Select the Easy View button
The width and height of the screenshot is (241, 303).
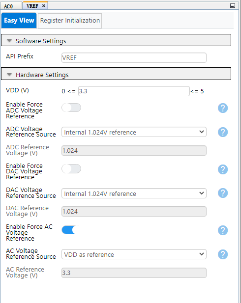click(x=19, y=21)
